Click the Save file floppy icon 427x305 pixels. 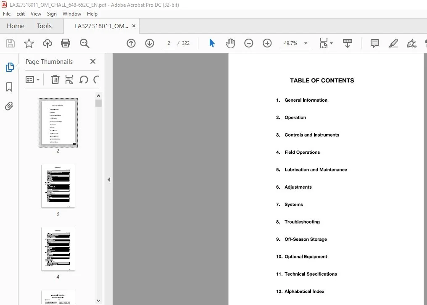(11, 43)
